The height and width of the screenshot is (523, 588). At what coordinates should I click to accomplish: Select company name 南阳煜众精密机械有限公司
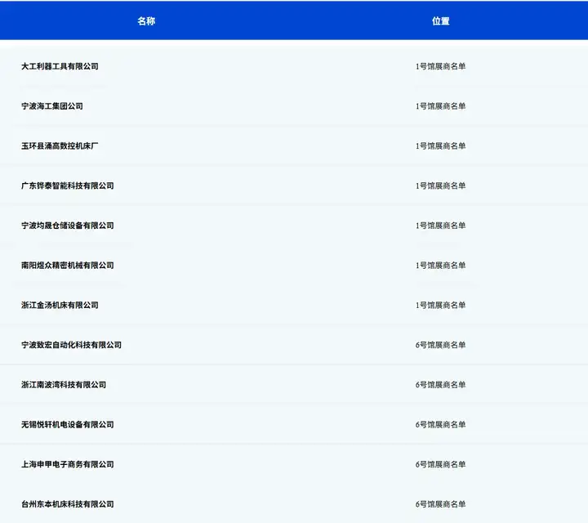tap(68, 266)
